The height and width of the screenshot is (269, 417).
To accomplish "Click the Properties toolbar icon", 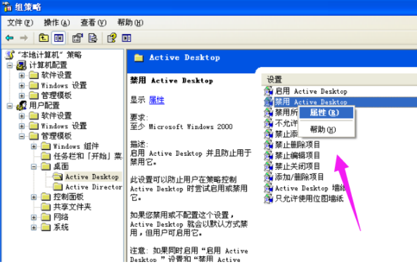I will pyautogui.click(x=77, y=38).
